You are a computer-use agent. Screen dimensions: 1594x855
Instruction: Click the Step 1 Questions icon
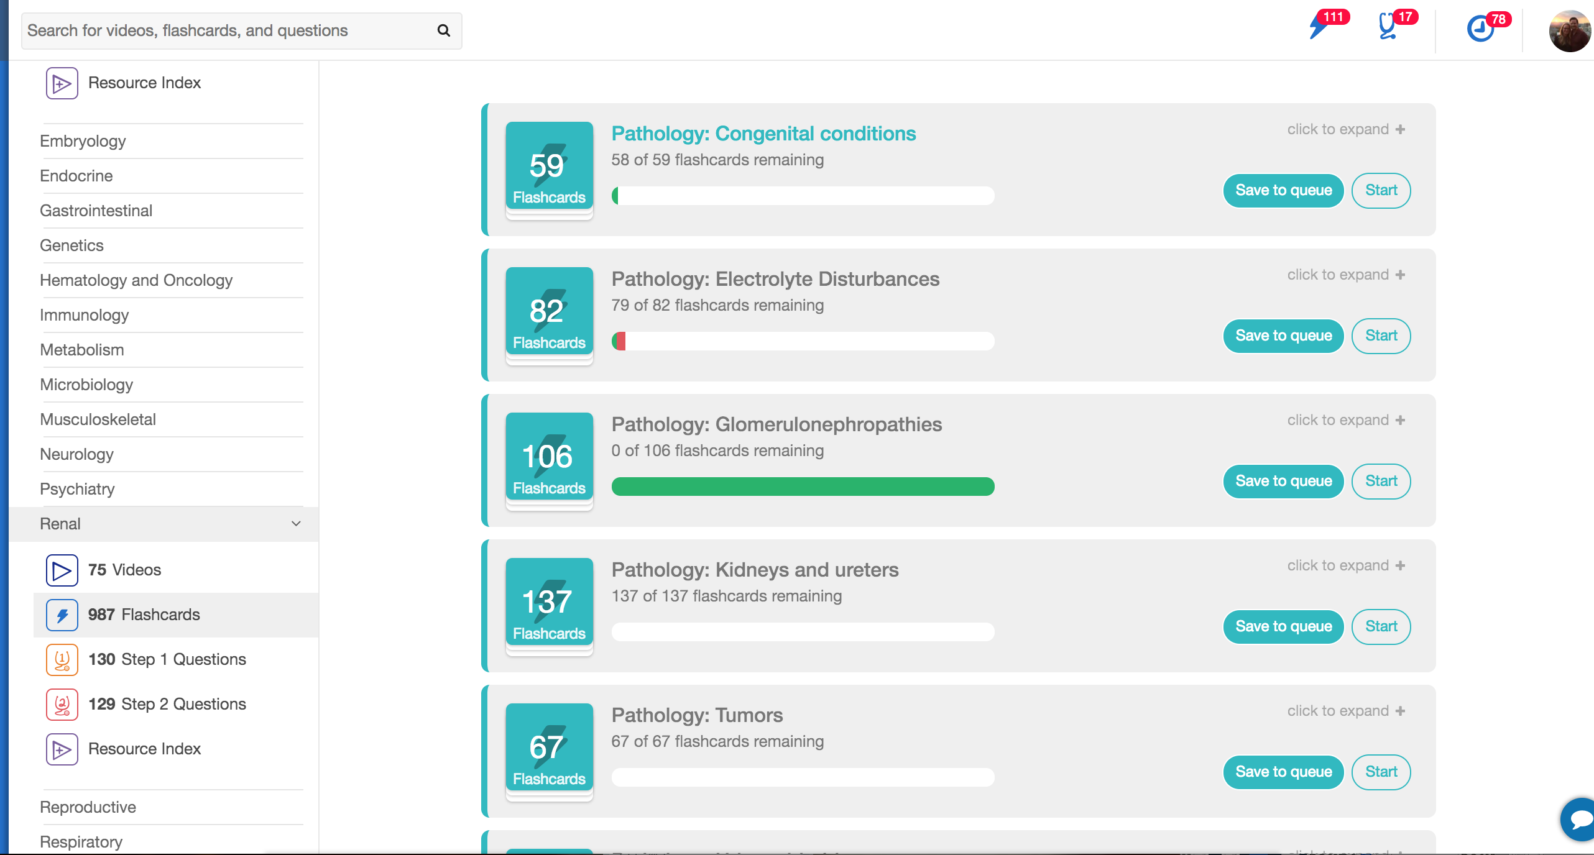coord(62,659)
